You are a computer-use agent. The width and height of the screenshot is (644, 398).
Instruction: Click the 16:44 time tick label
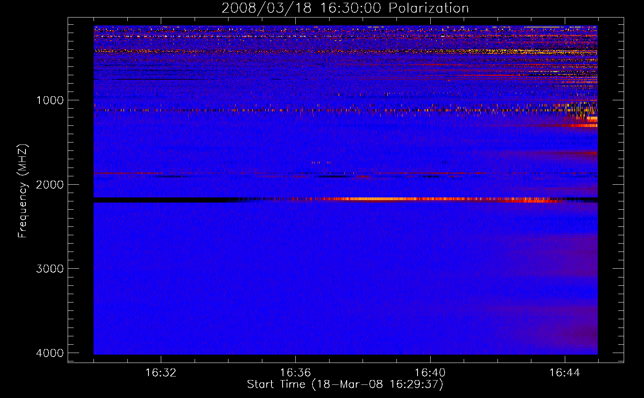[565, 373]
